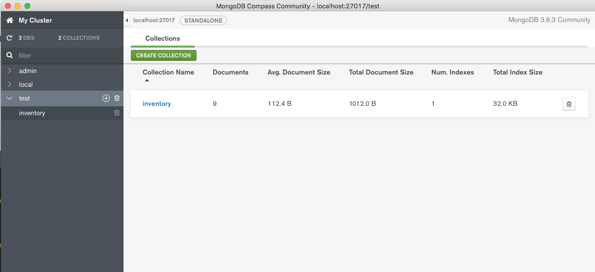Open the Collections tab
This screenshot has width=595, height=272.
tap(163, 38)
